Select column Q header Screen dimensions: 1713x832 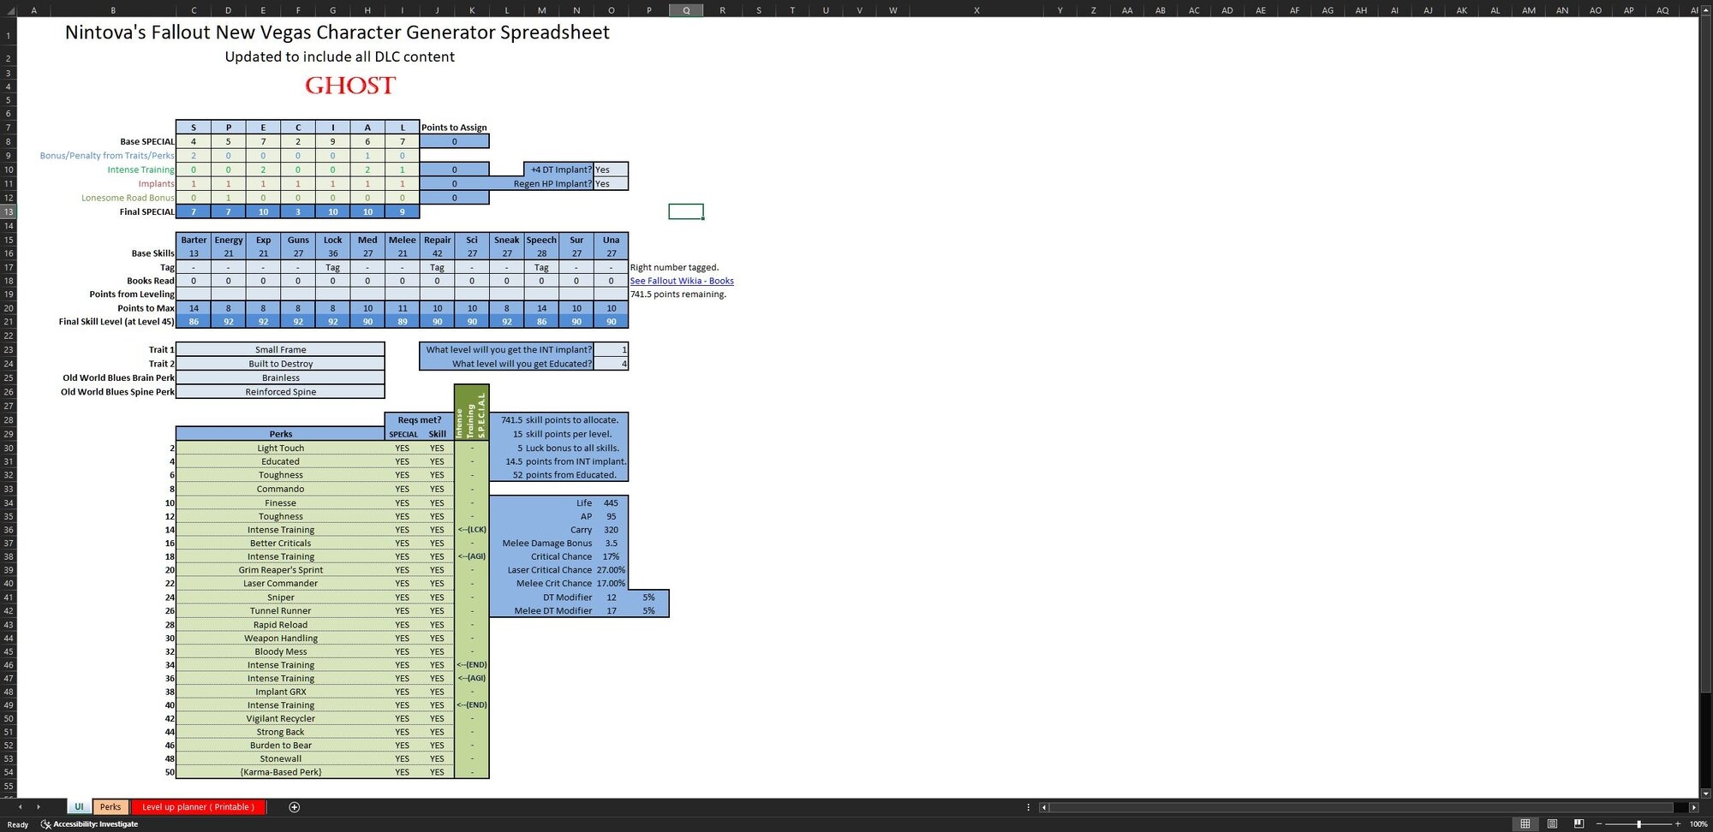[x=686, y=10]
